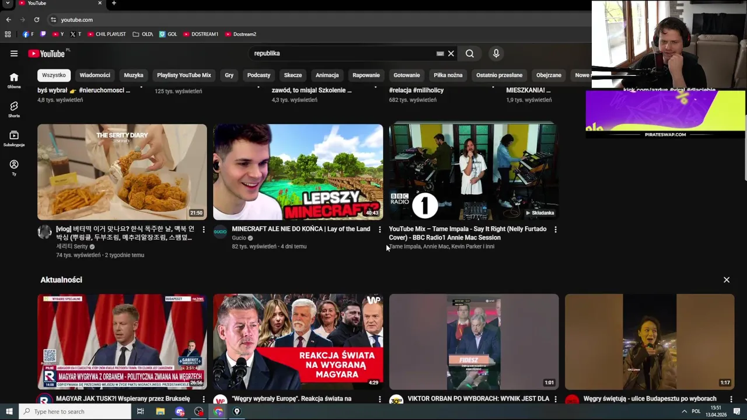Select the Animacja filter chip
Image resolution: width=747 pixels, height=420 pixels.
tap(327, 75)
